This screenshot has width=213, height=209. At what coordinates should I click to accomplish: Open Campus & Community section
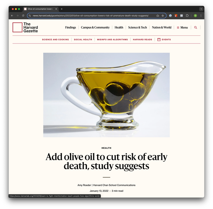tap(95, 27)
